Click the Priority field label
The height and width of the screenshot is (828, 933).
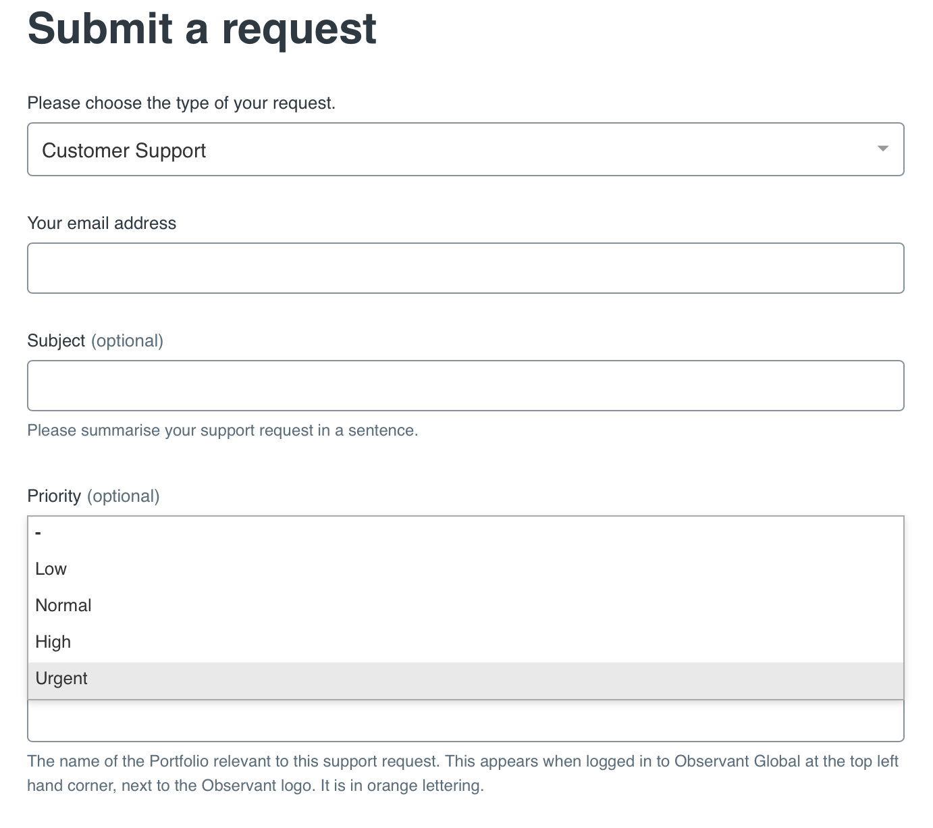[54, 496]
